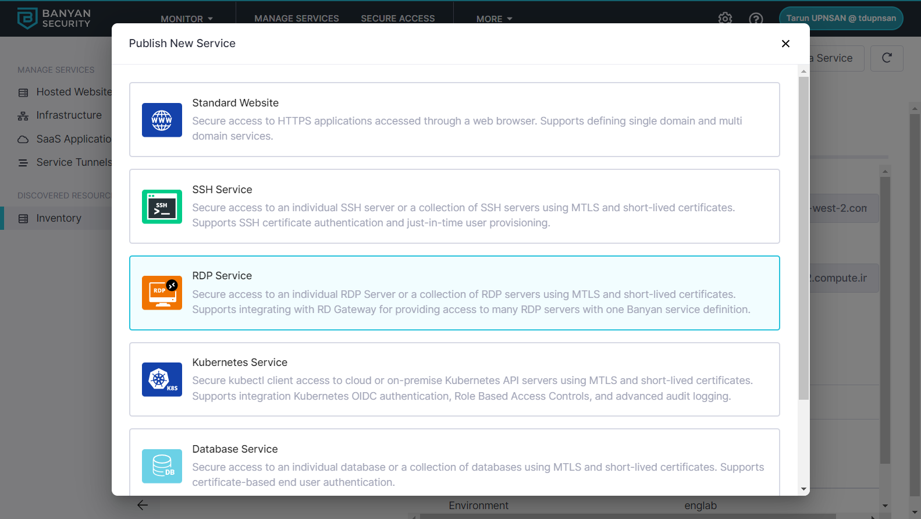This screenshot has height=519, width=921.
Task: Choose the SSH Service title
Action: [222, 190]
